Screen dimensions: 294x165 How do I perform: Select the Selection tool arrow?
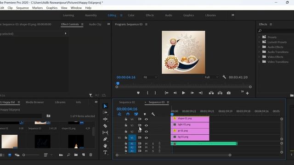point(105,106)
